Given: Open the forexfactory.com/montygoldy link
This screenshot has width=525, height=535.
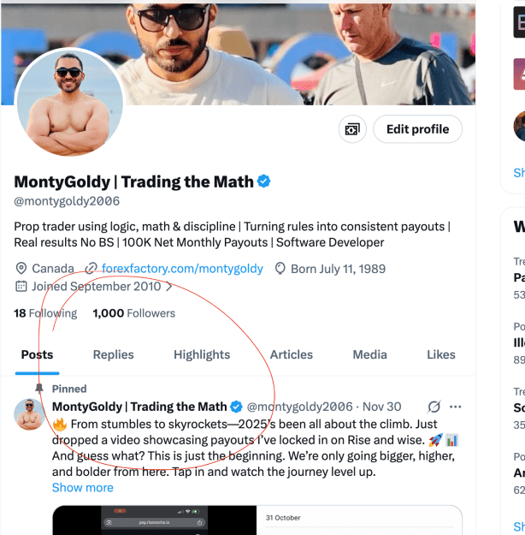Looking at the screenshot, I should [182, 269].
